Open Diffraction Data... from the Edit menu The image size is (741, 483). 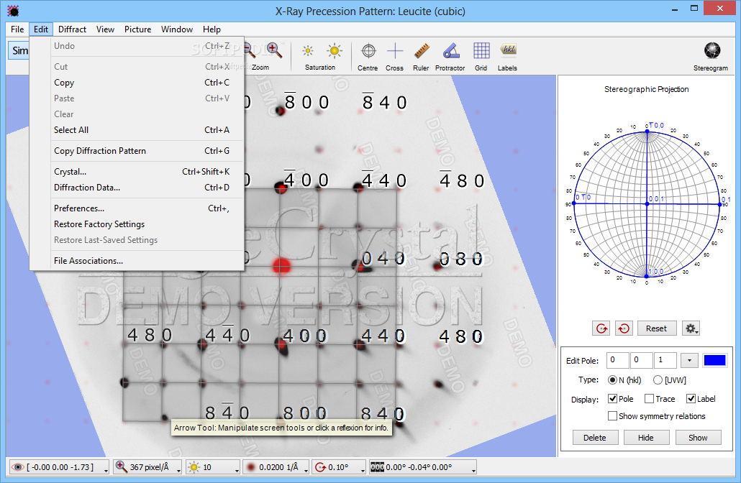pos(137,188)
